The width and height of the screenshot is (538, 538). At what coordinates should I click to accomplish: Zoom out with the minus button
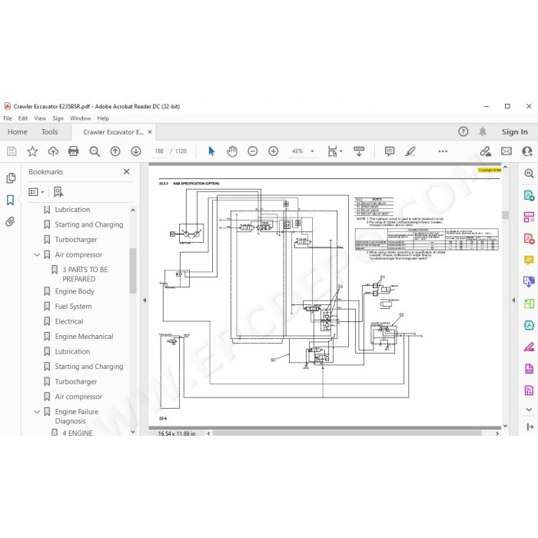click(x=253, y=151)
